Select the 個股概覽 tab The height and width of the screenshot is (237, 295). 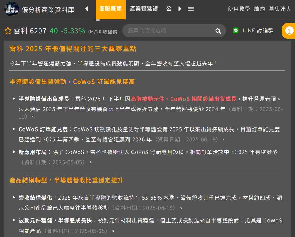(110, 9)
